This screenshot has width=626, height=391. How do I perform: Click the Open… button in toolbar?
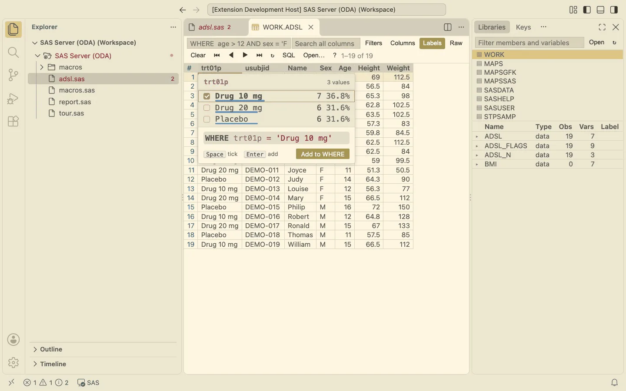[314, 55]
